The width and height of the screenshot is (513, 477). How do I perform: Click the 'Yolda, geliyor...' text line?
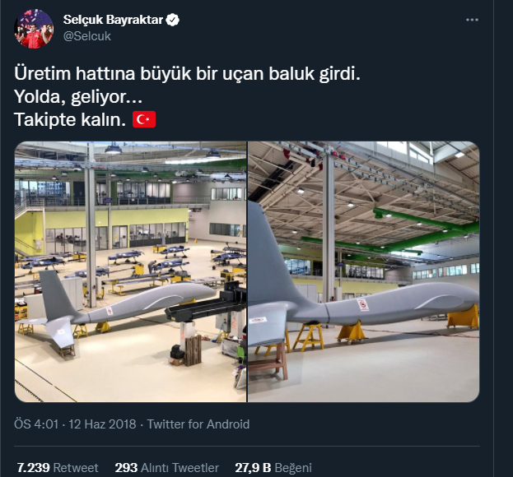[x=78, y=96]
